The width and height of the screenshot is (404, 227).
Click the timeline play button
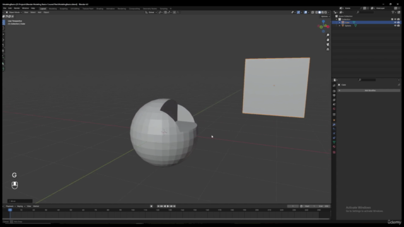click(x=168, y=206)
